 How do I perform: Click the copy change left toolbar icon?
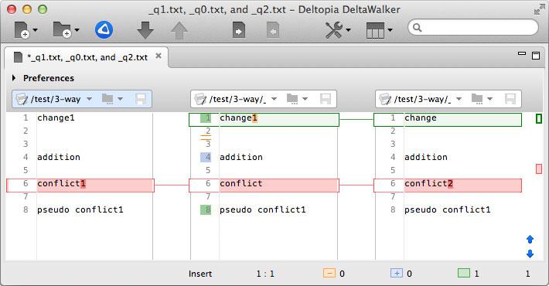click(x=273, y=30)
